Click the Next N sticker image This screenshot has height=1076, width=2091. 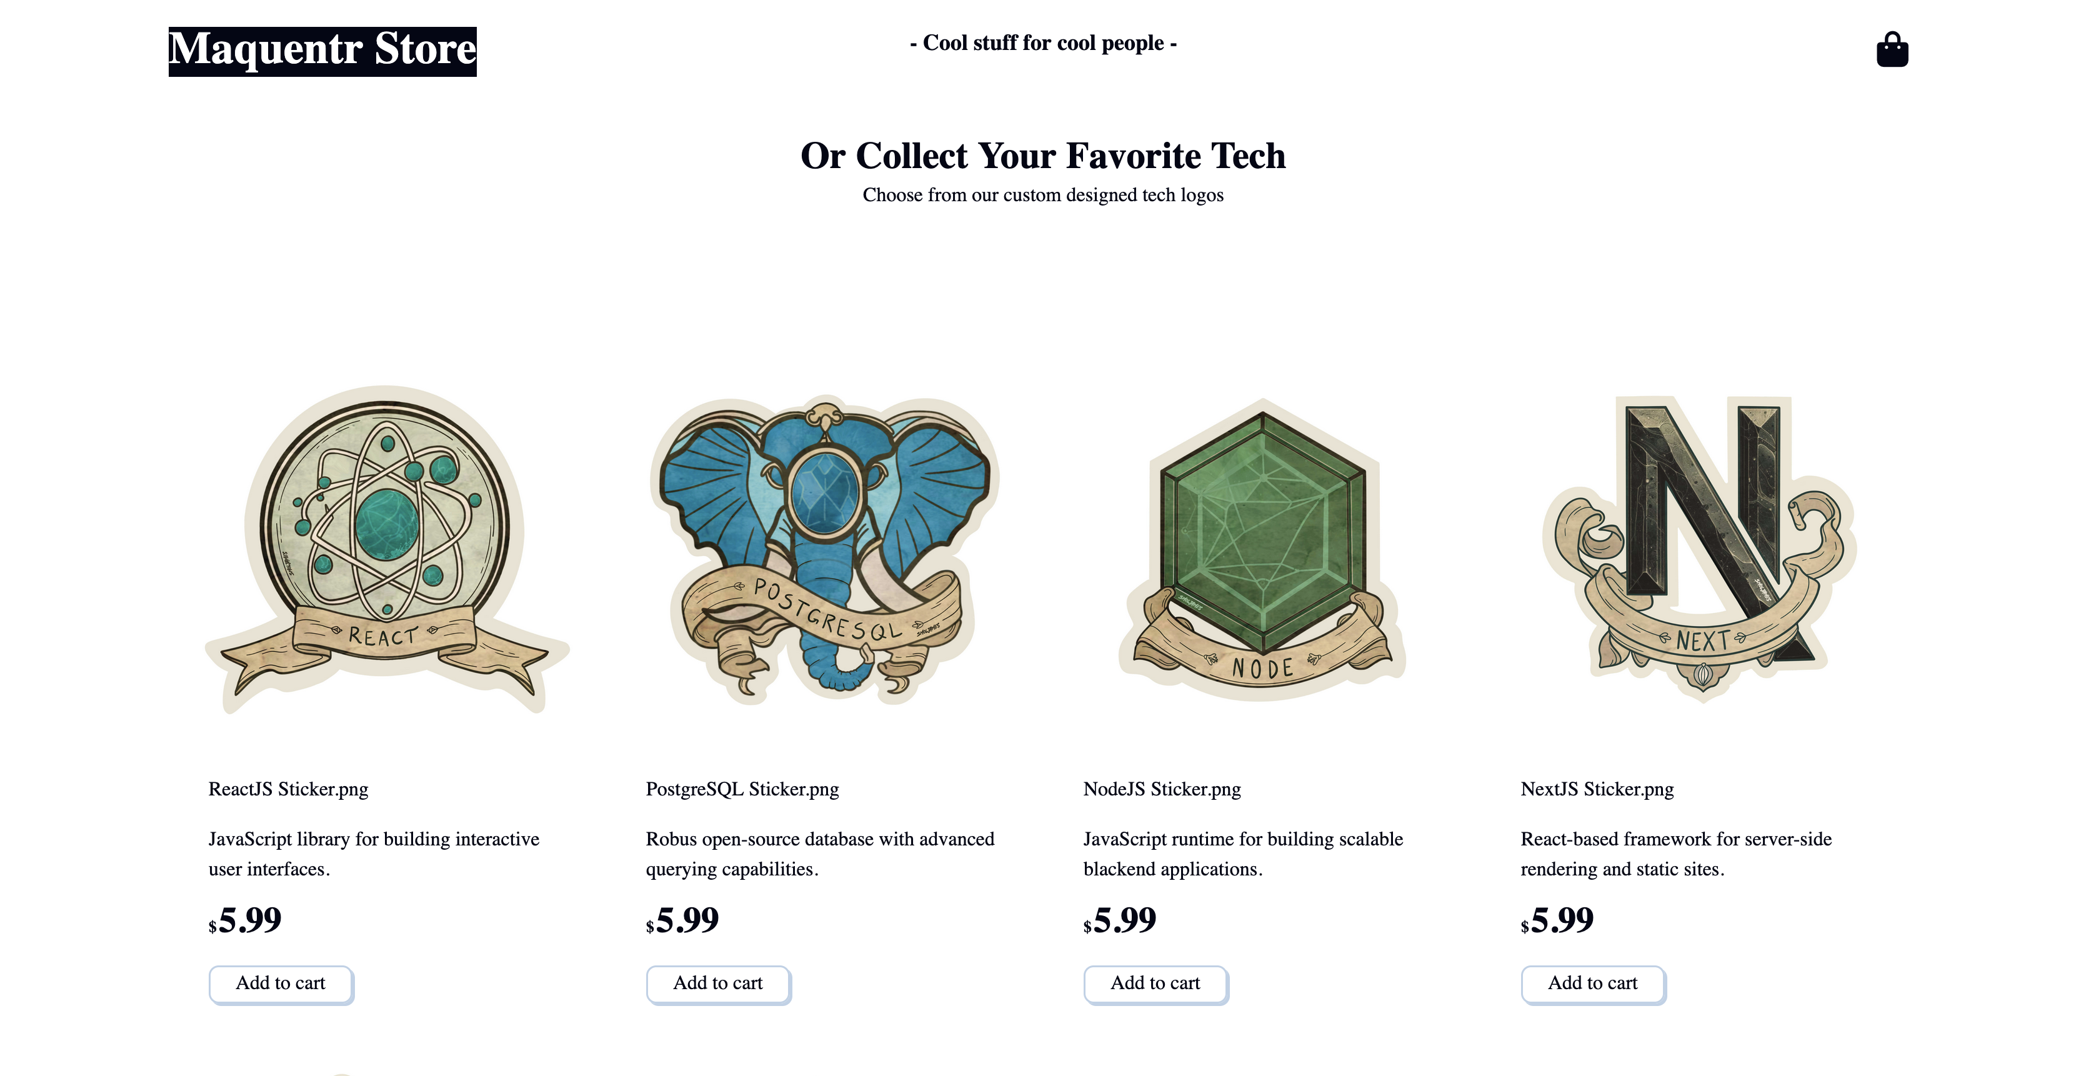coord(1699,549)
